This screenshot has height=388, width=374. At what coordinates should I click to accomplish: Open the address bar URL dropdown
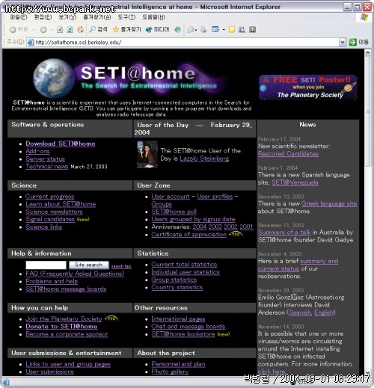pos(343,43)
